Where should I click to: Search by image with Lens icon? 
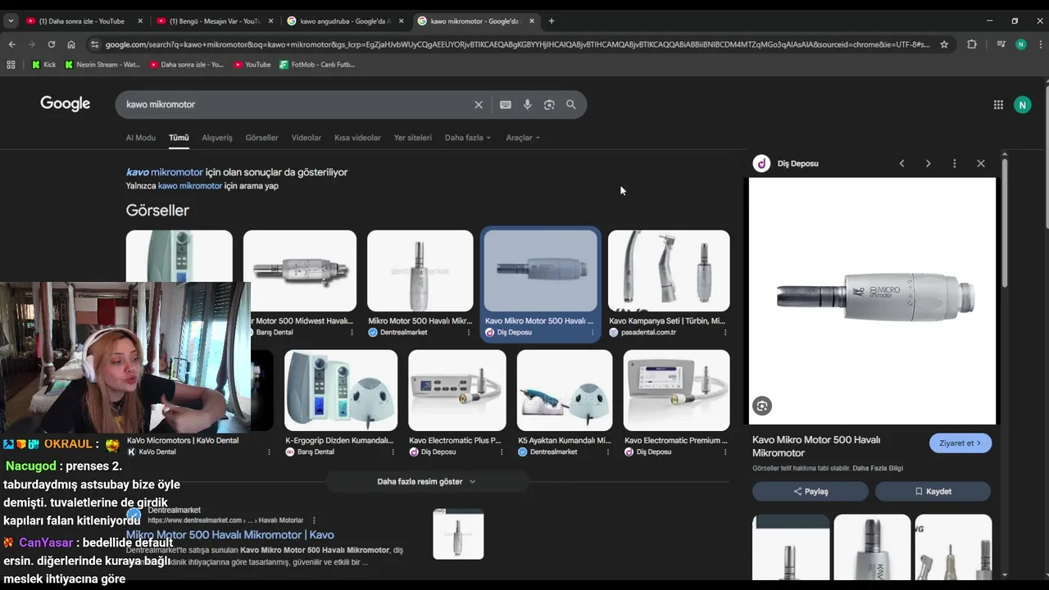pos(549,105)
